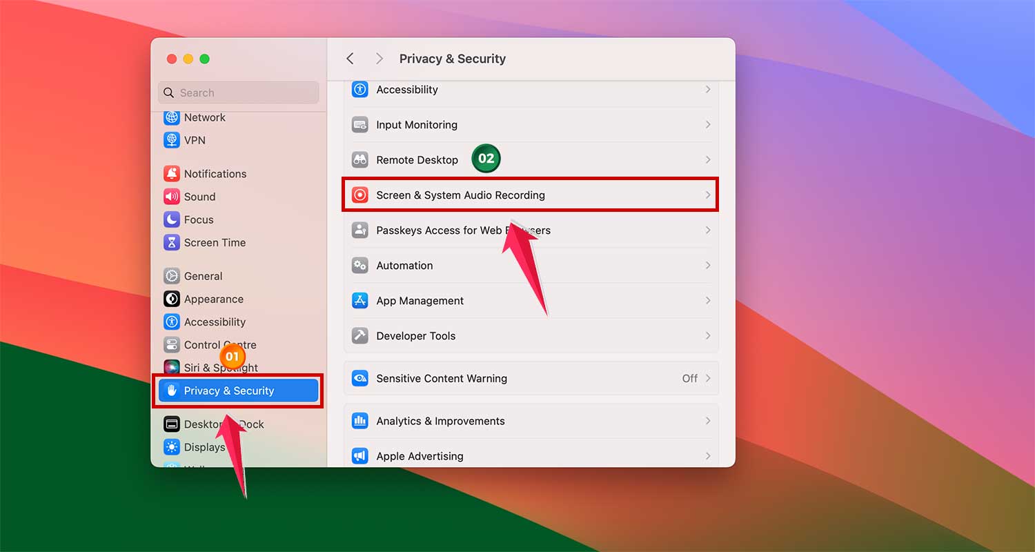Screen dimensions: 1035x552
Task: Open Focus settings via the moon icon
Action: pyautogui.click(x=171, y=219)
